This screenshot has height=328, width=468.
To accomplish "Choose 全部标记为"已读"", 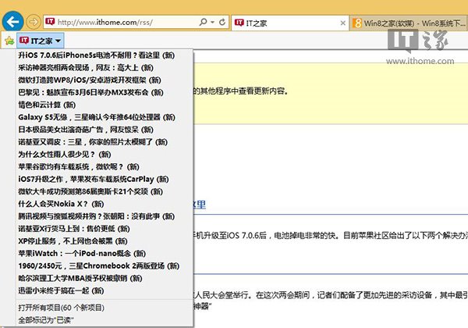I will [x=105, y=320].
